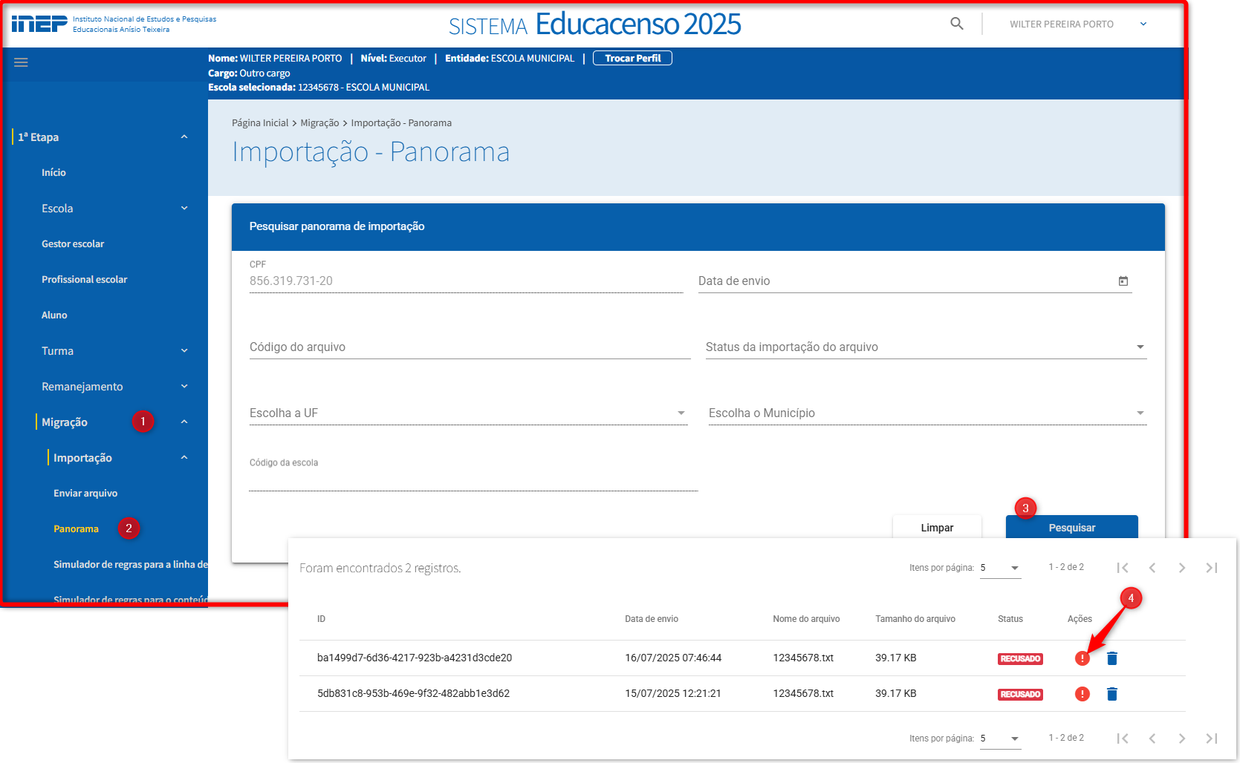Click RECUSADO badge for file sent 16/07/2025

pyautogui.click(x=1020, y=659)
